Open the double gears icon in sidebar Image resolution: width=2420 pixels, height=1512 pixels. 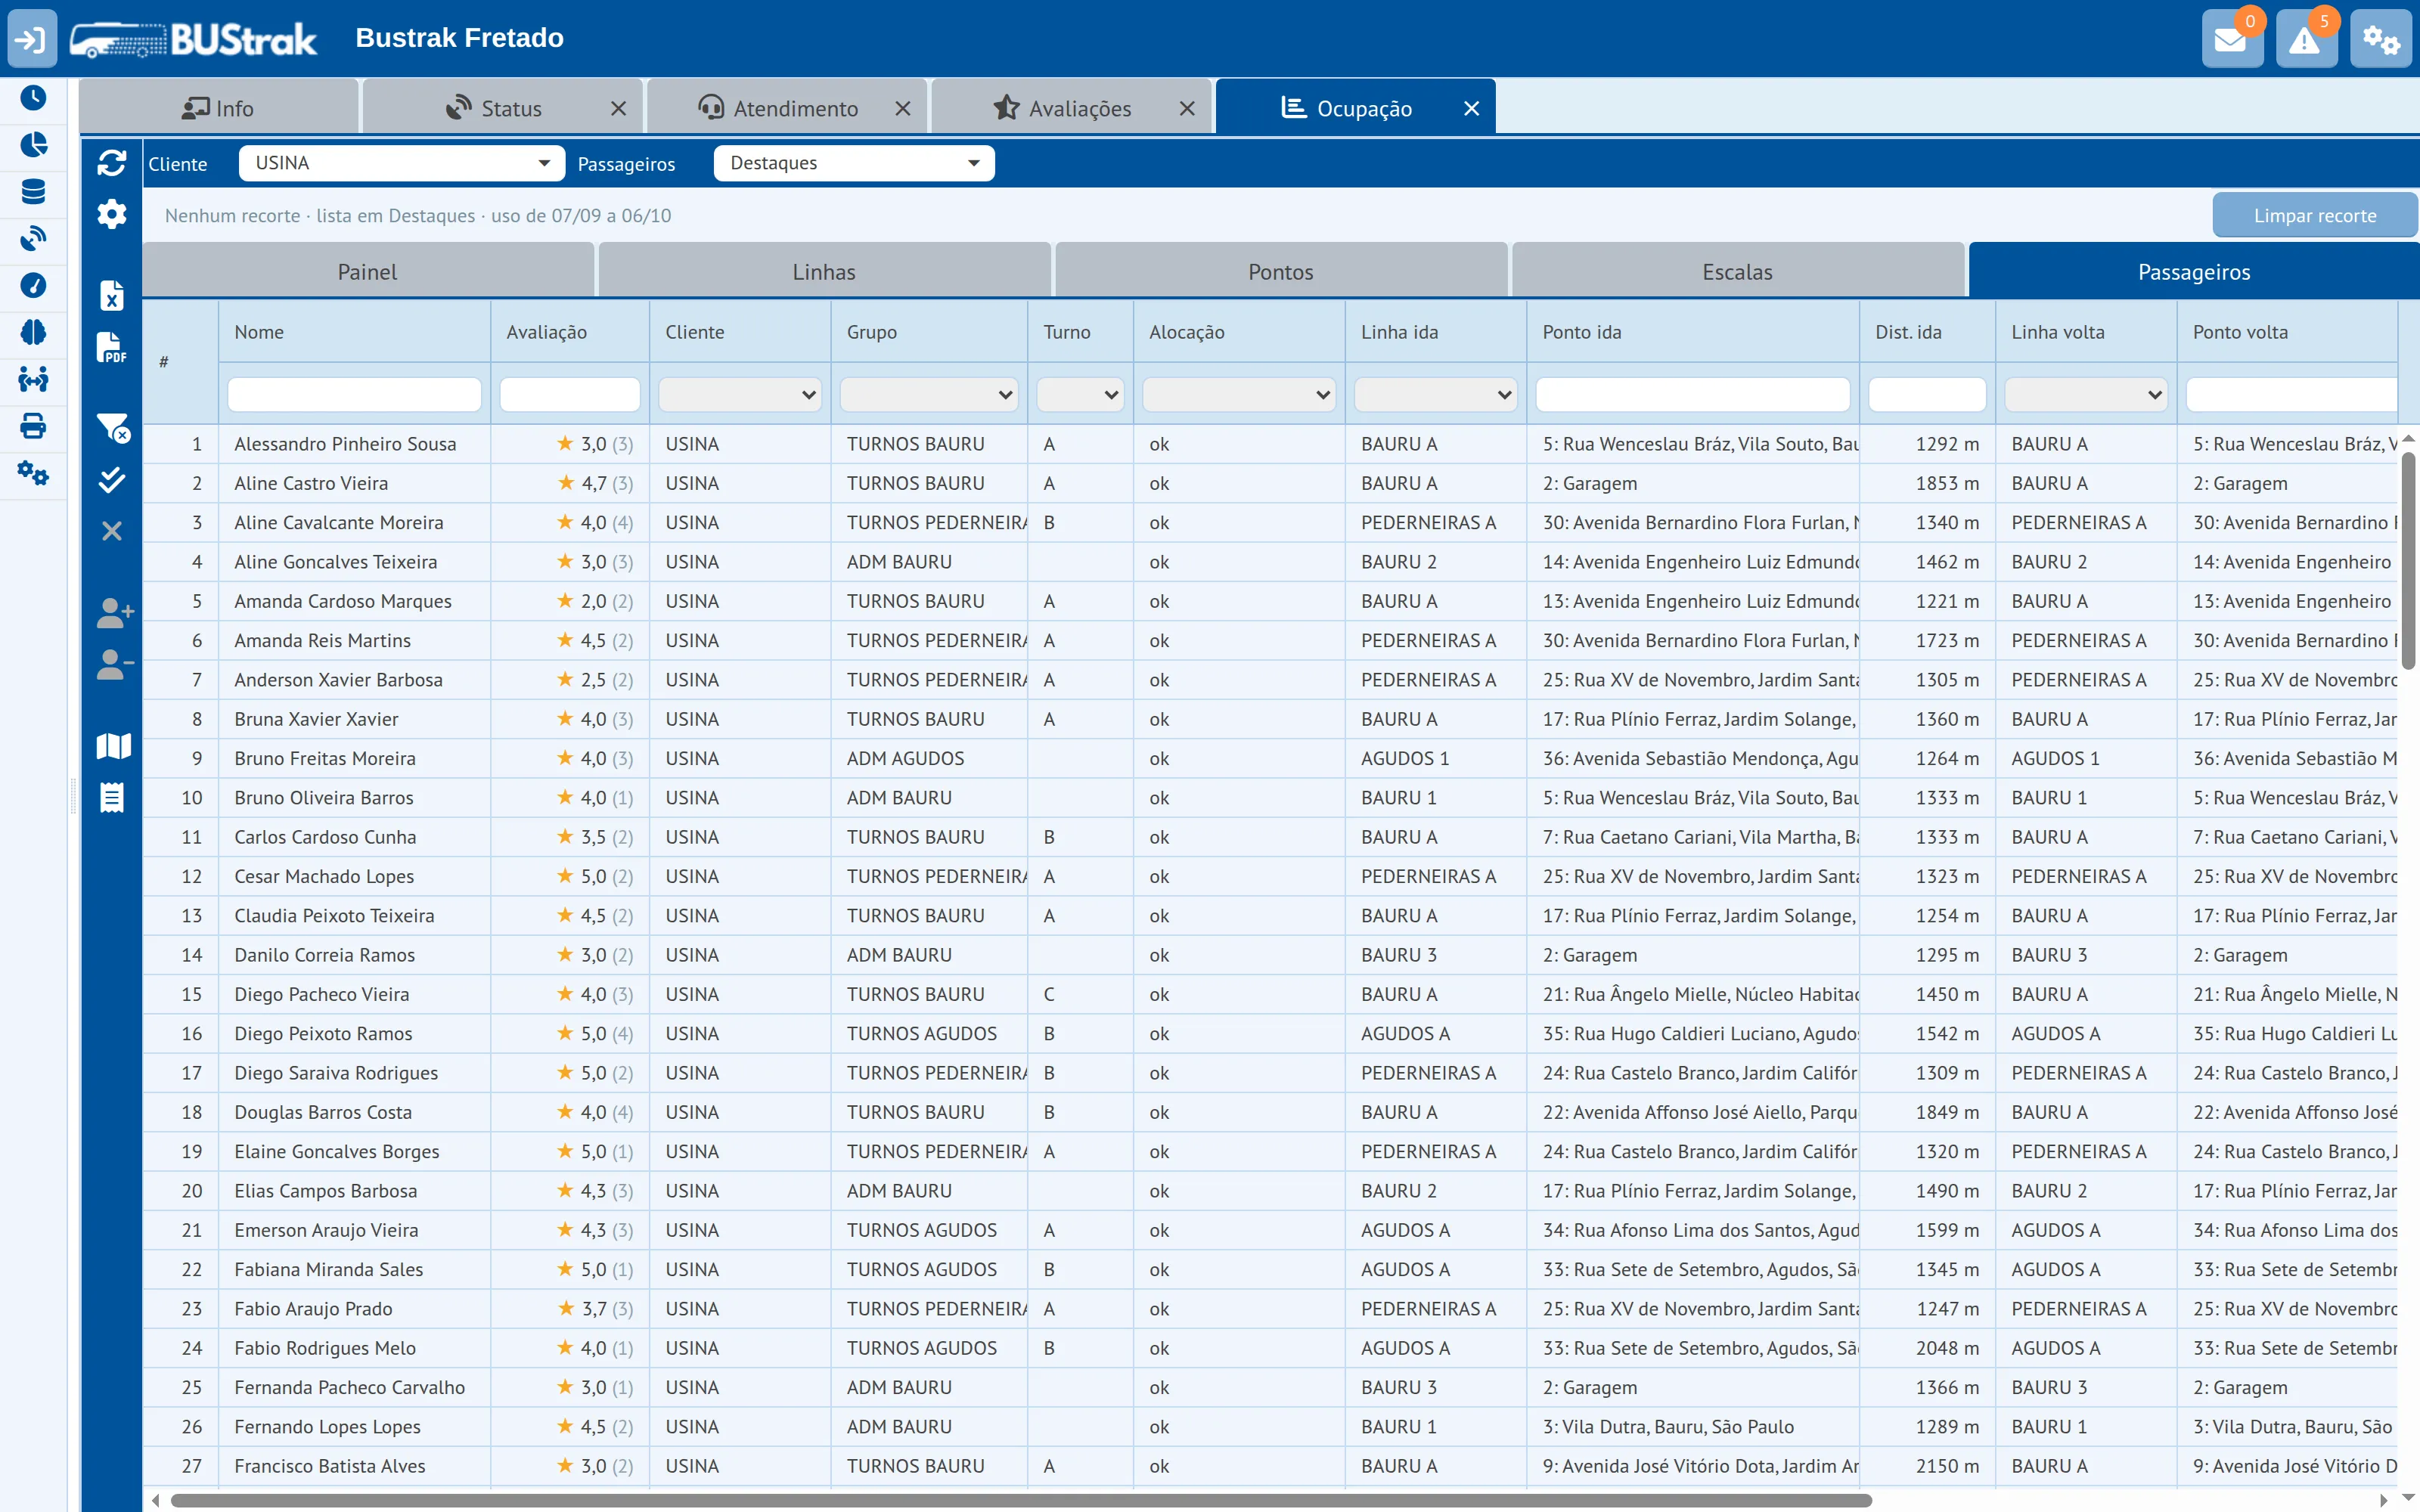(33, 473)
